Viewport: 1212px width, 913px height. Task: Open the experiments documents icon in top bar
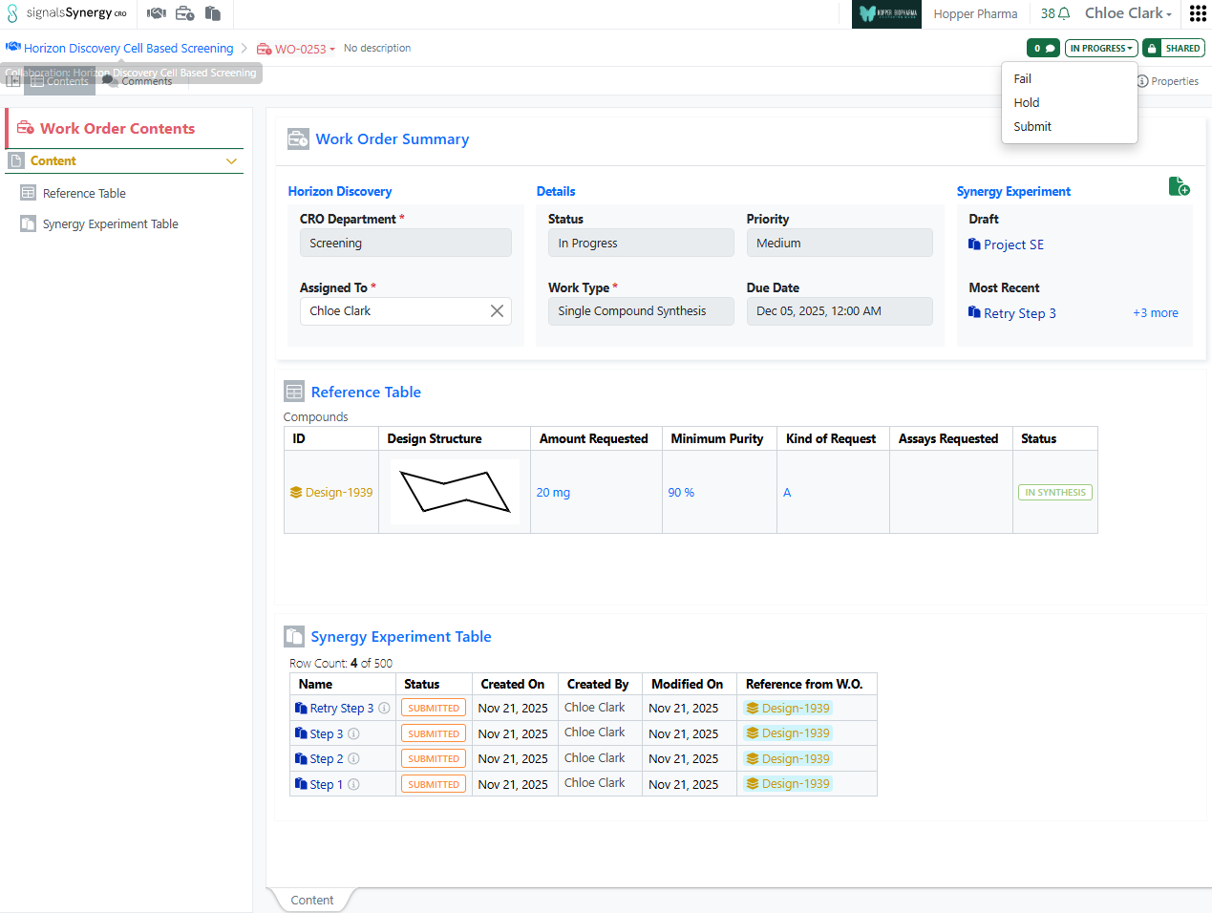point(213,13)
